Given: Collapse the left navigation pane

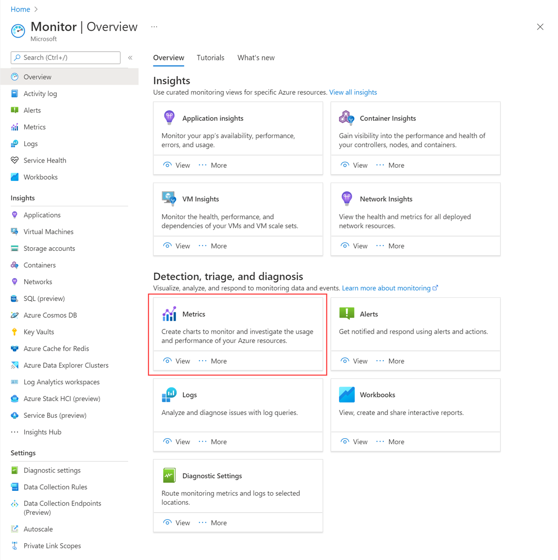Looking at the screenshot, I should click(x=130, y=58).
